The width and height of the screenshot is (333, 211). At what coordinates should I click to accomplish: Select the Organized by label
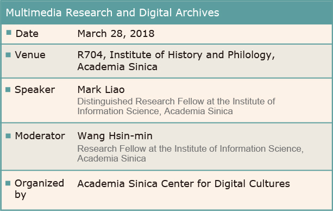click(x=39, y=189)
